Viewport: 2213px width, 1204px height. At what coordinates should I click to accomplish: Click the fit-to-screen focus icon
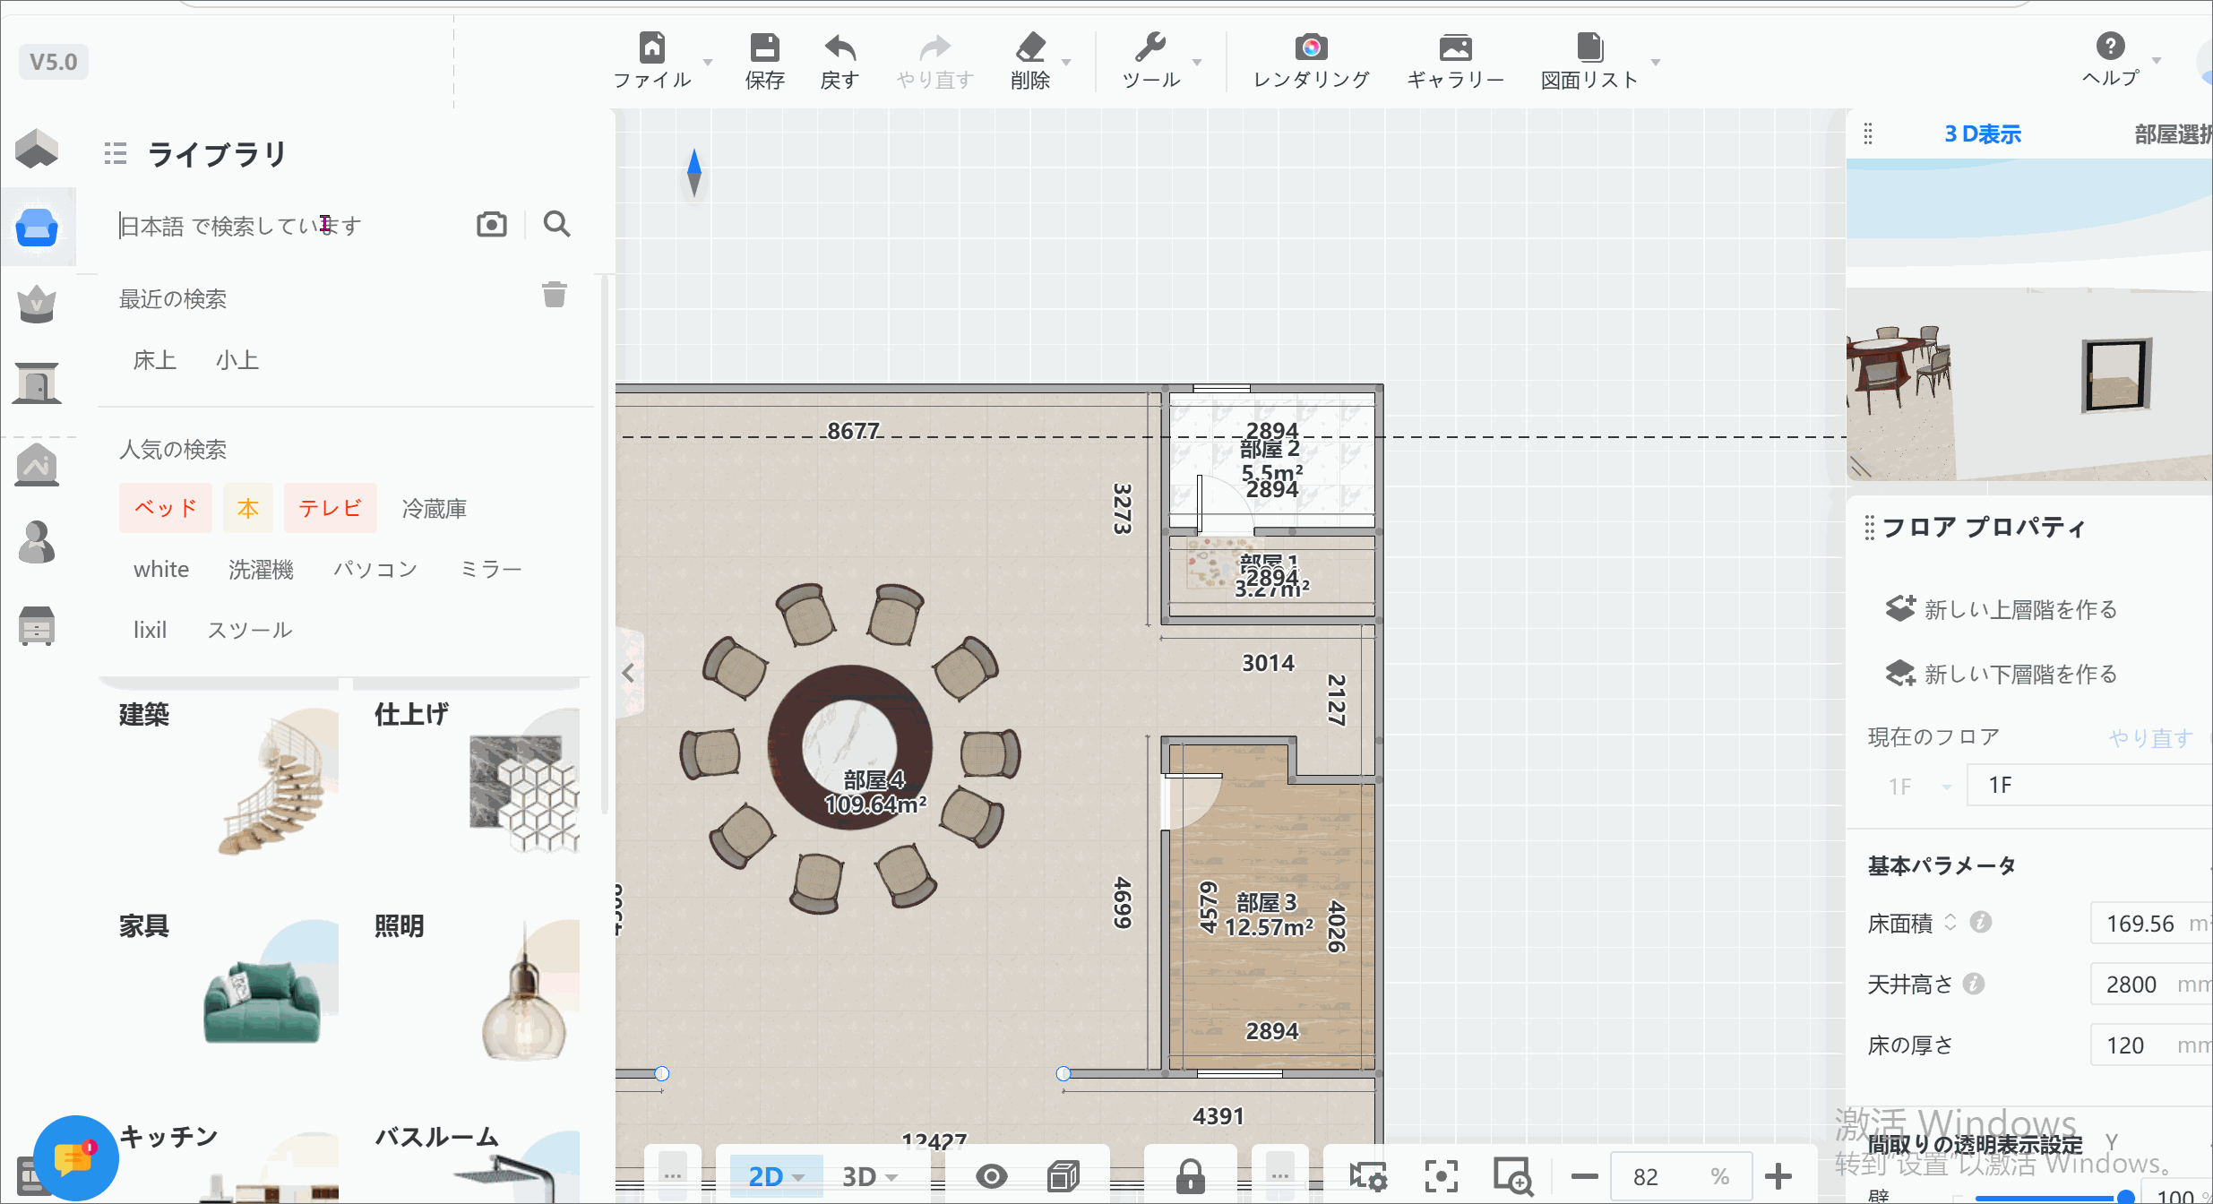[x=1441, y=1176]
